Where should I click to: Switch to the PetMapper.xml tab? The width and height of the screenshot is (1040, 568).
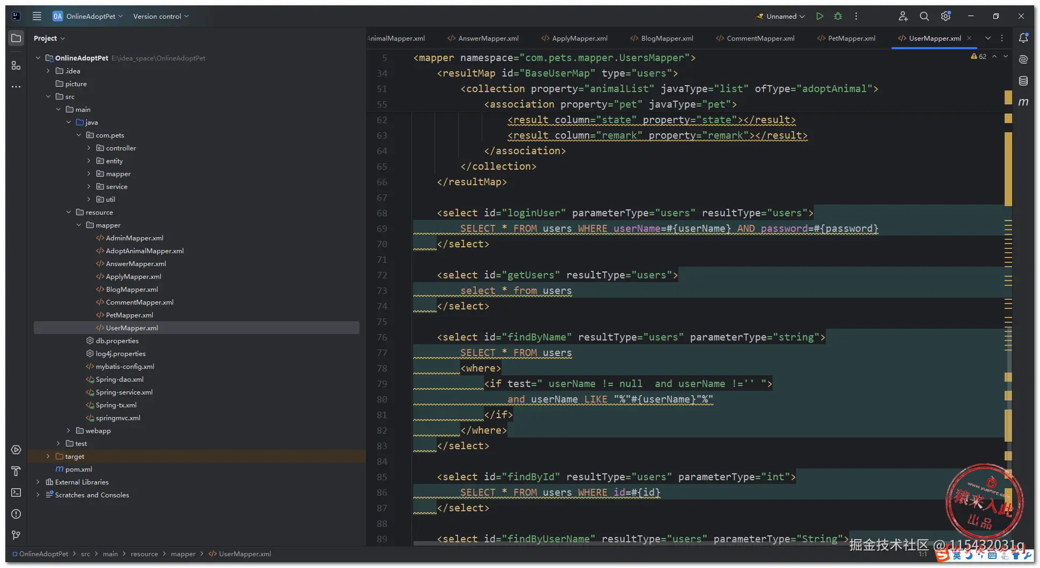(851, 39)
